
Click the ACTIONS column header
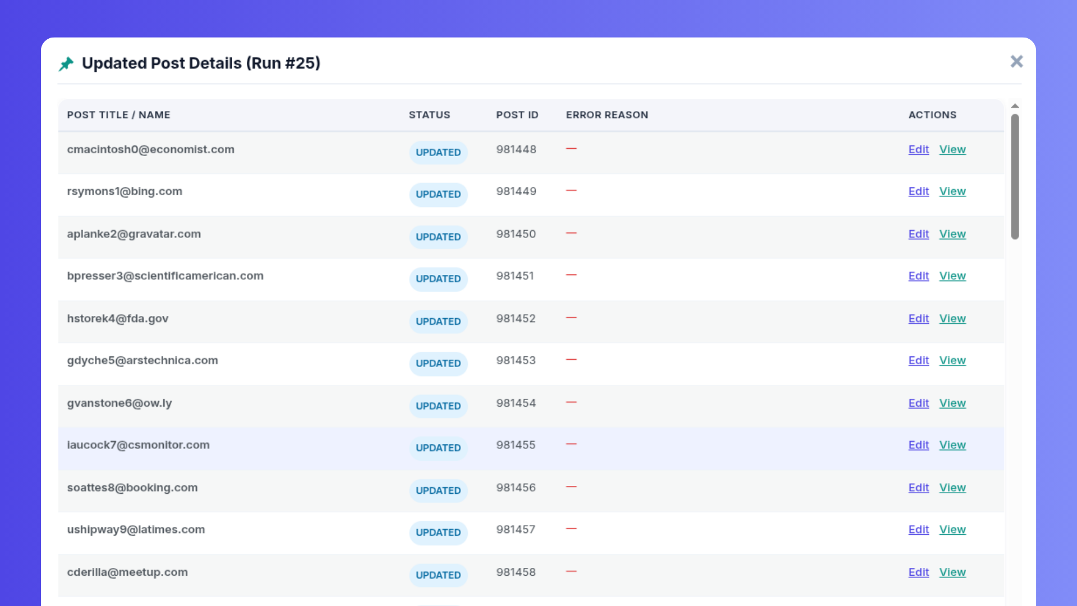[932, 115]
